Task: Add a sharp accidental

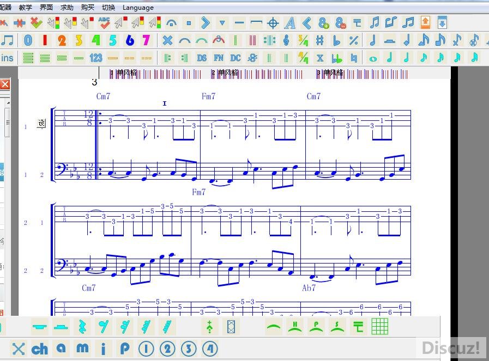Action: (x=319, y=40)
